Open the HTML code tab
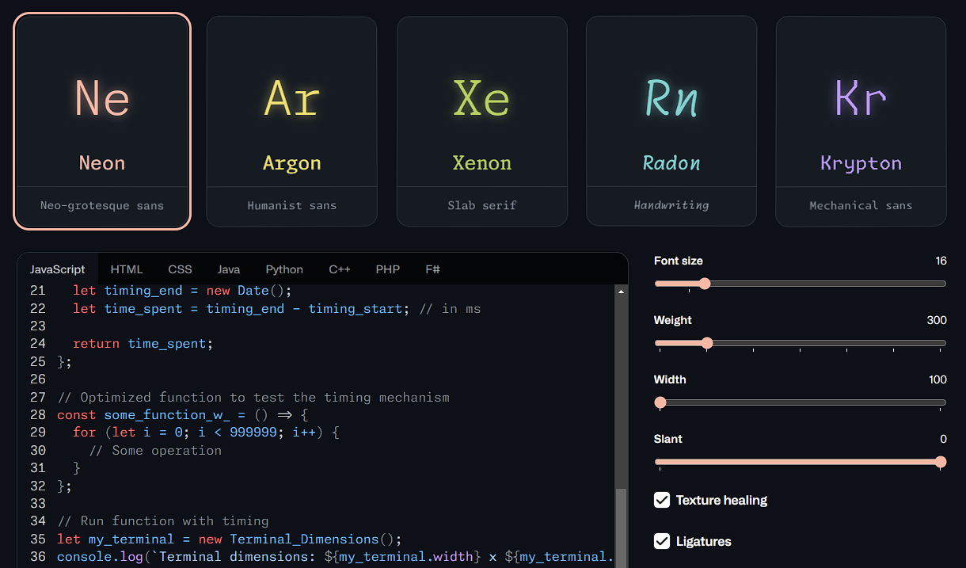The width and height of the screenshot is (966, 568). (x=127, y=269)
